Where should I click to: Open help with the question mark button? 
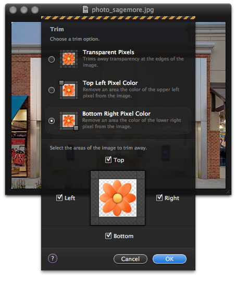pos(53,258)
